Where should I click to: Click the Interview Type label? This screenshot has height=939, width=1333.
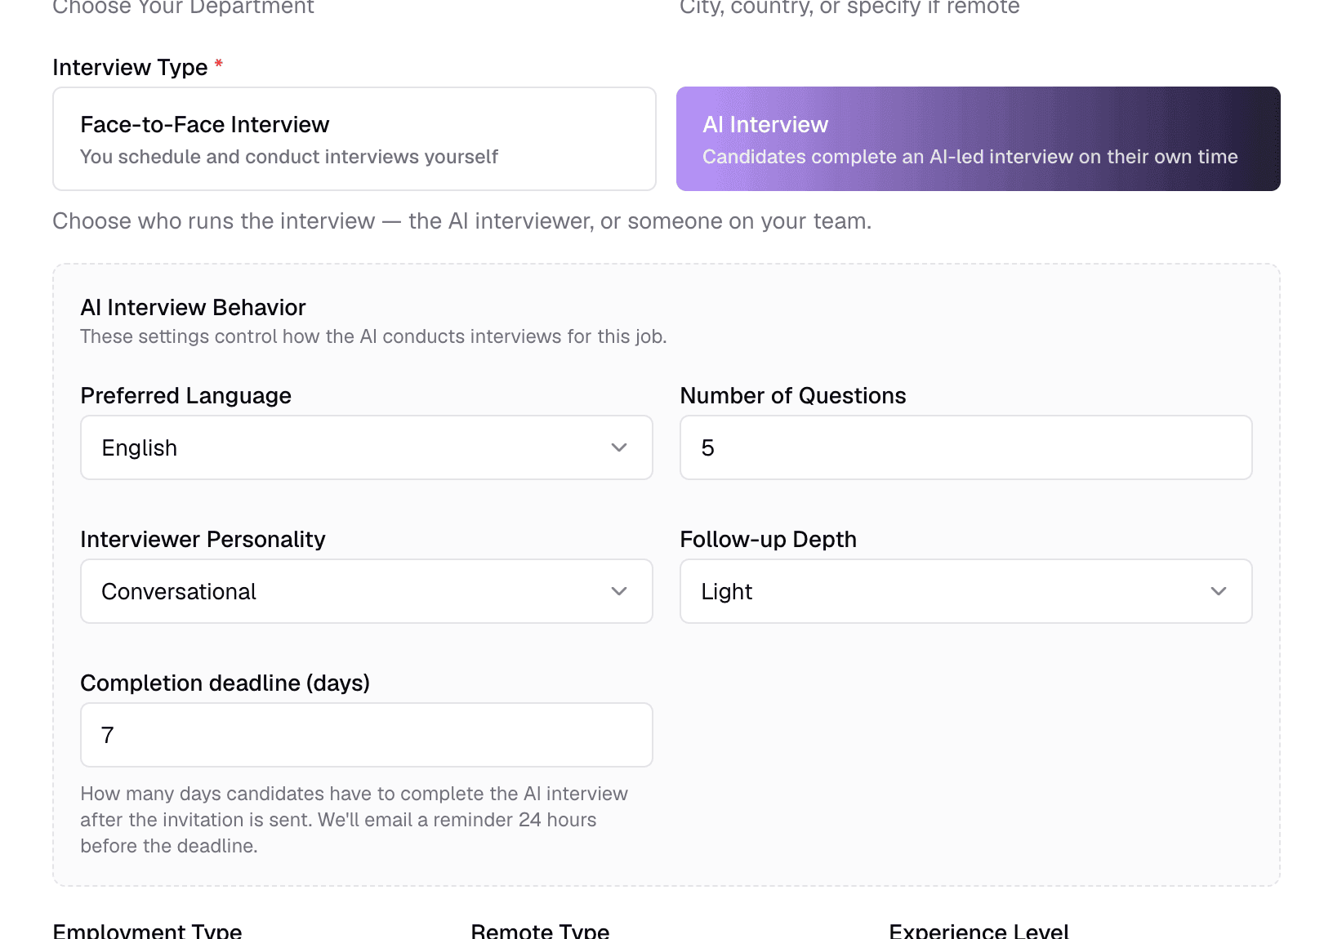point(130,67)
